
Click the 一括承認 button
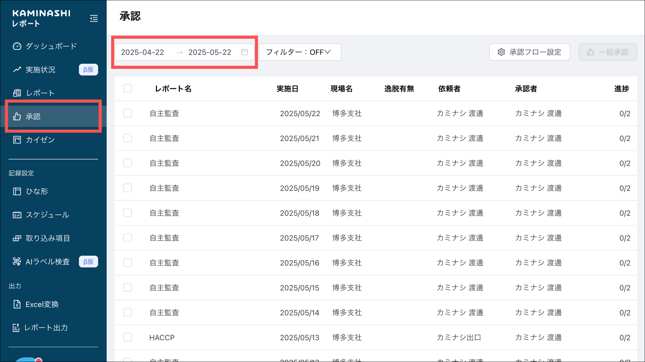click(608, 52)
